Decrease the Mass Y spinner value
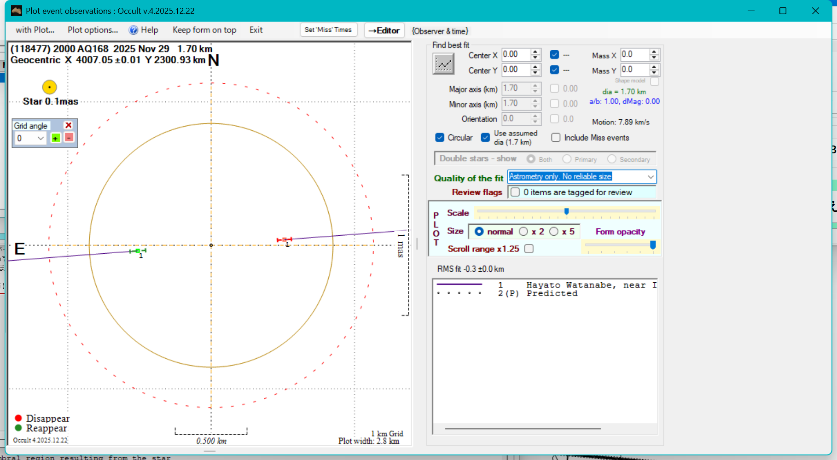 (x=654, y=73)
